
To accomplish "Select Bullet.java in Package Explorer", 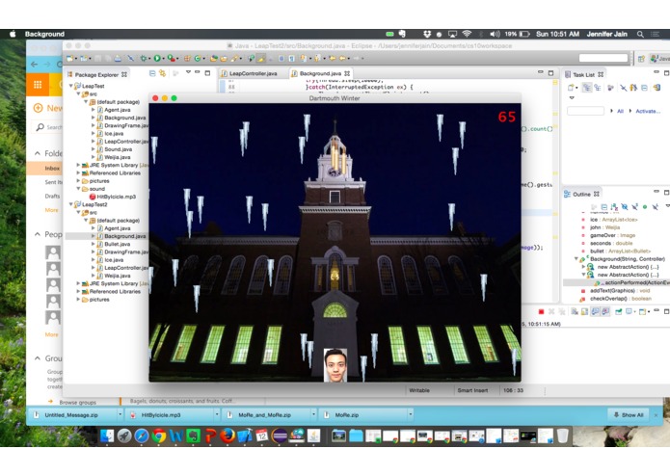I will tap(117, 244).
